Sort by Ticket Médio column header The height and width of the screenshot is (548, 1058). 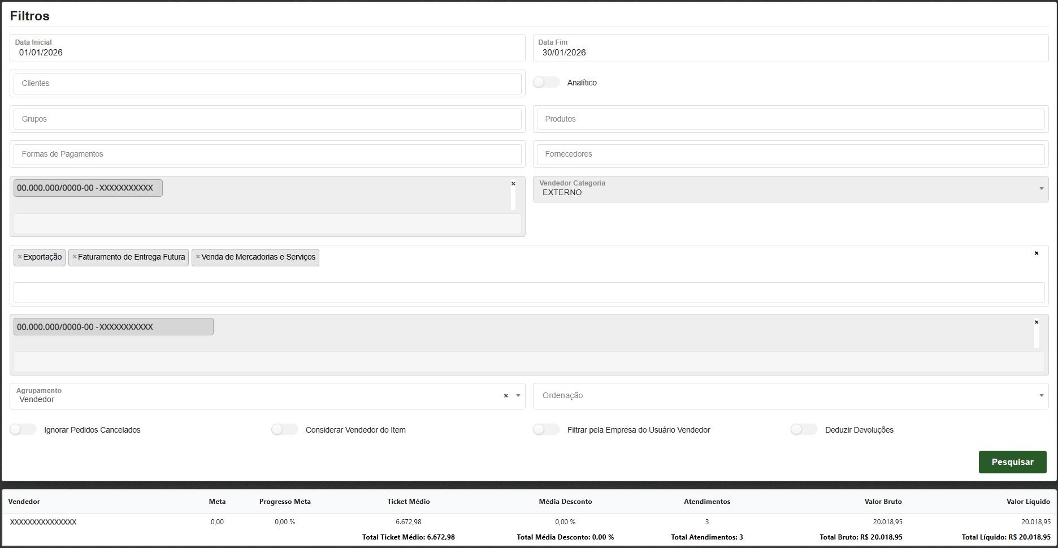[408, 502]
